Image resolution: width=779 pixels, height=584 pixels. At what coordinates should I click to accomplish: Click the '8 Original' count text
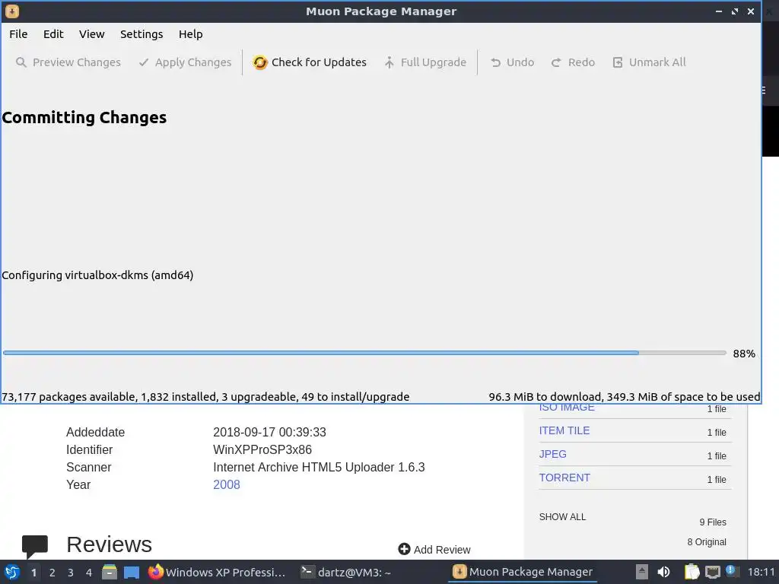pyautogui.click(x=707, y=541)
